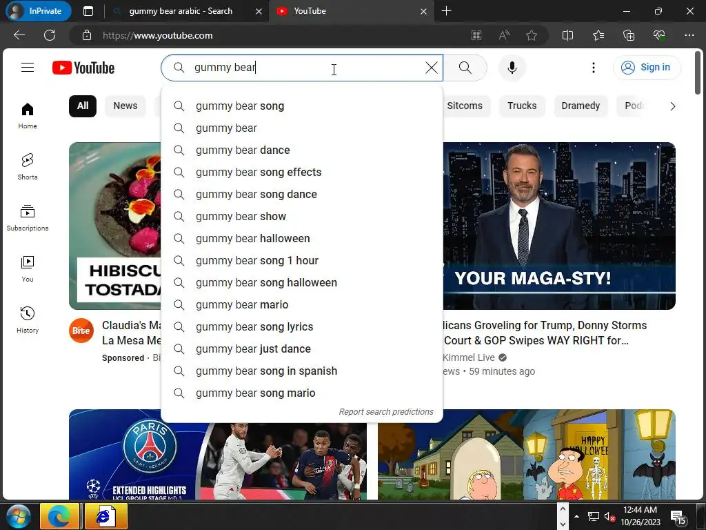Open the Apps available icon in address bar

(x=476, y=35)
